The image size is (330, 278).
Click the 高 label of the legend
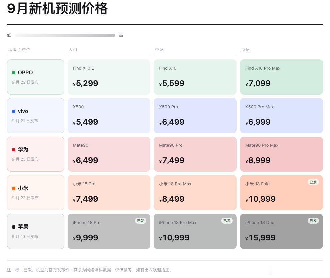[121, 35]
